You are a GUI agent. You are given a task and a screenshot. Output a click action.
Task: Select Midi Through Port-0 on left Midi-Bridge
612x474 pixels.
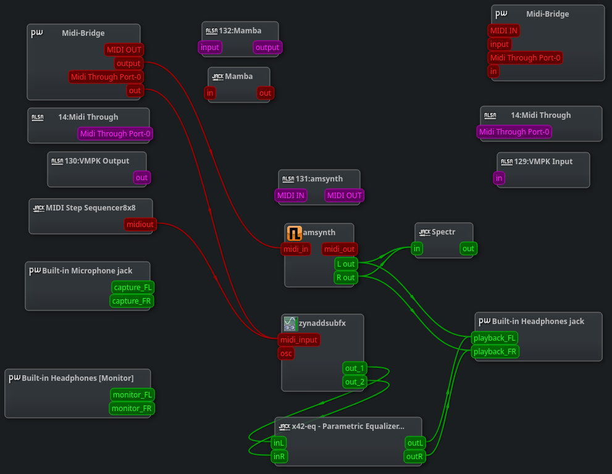click(106, 77)
